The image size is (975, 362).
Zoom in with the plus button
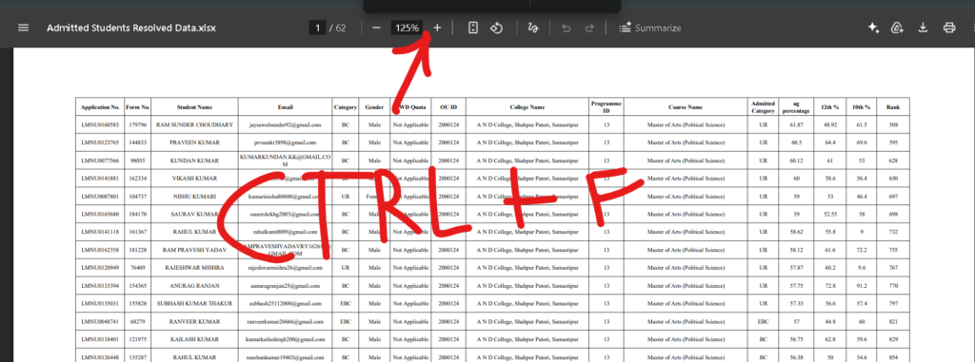(x=437, y=28)
